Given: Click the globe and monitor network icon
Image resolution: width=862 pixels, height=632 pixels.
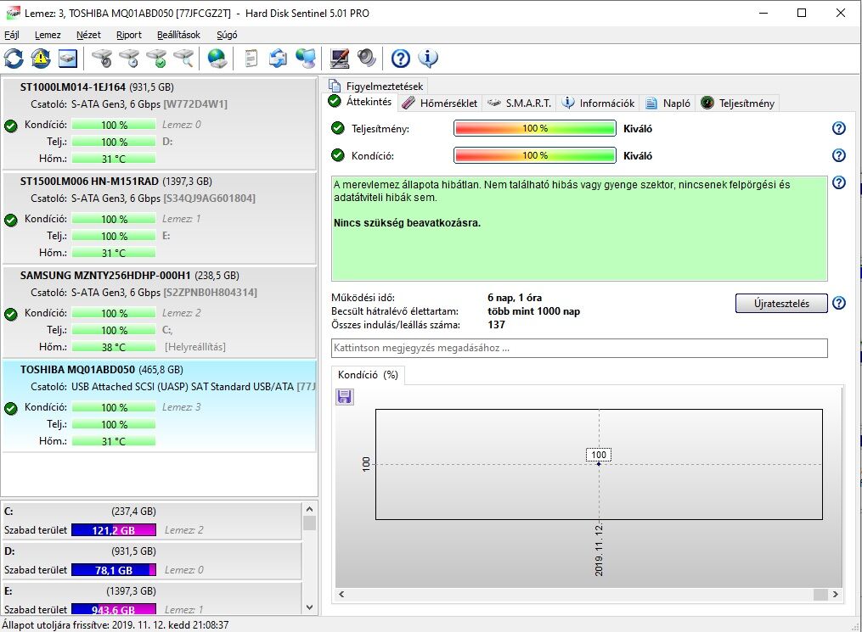Looking at the screenshot, I should click(306, 59).
